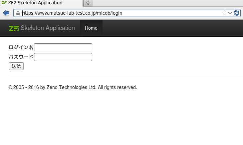Expand the address bar history dropdown arrow
The height and width of the screenshot is (145, 243).
[230, 13]
